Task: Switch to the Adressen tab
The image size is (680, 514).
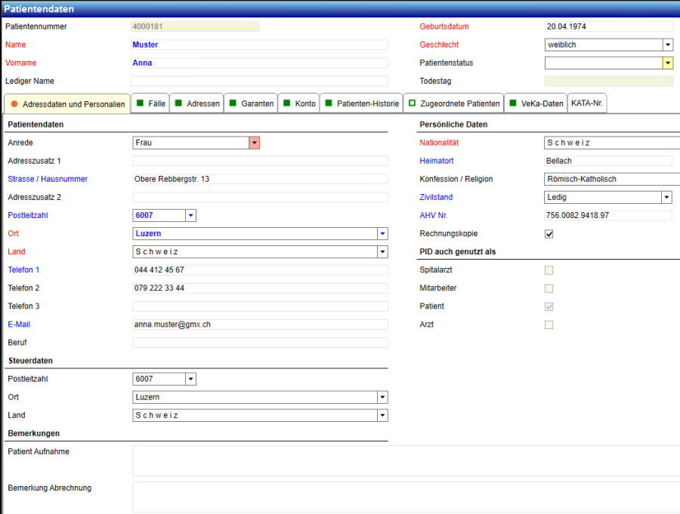Action: [x=196, y=103]
